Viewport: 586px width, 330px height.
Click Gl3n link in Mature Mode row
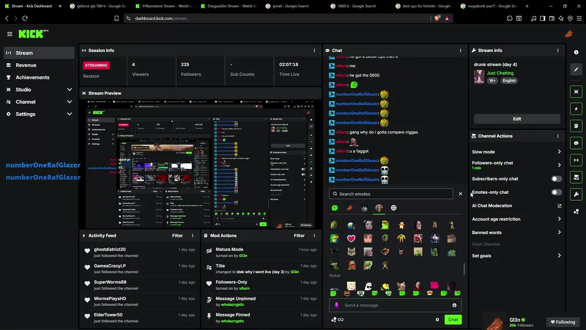(x=243, y=256)
